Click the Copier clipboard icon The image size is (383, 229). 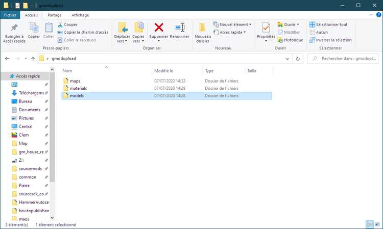(34, 31)
